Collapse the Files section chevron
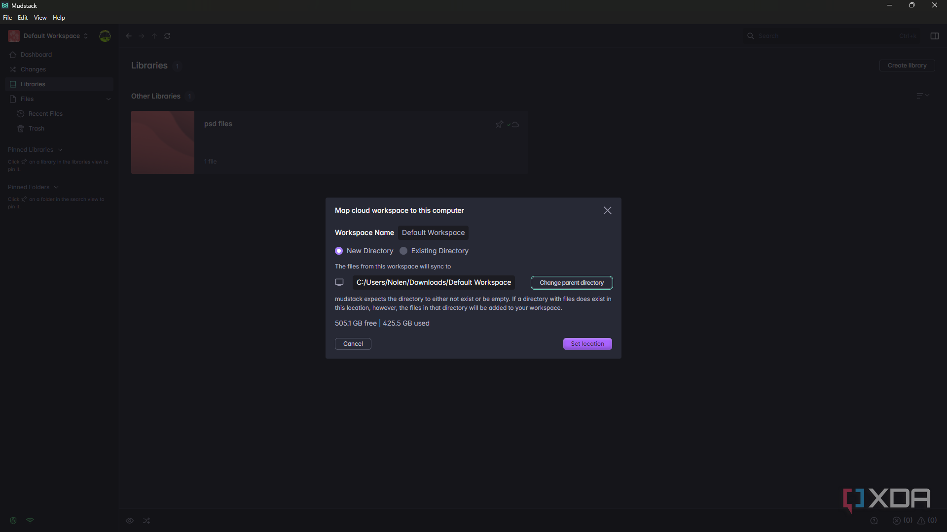 pyautogui.click(x=109, y=99)
